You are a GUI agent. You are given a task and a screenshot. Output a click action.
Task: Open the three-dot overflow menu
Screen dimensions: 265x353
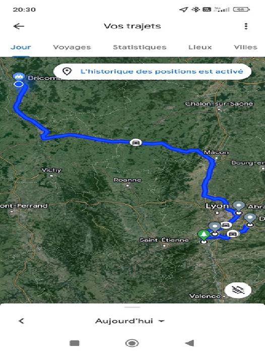[246, 26]
